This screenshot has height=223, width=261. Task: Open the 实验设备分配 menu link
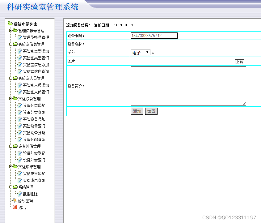[x=34, y=133]
